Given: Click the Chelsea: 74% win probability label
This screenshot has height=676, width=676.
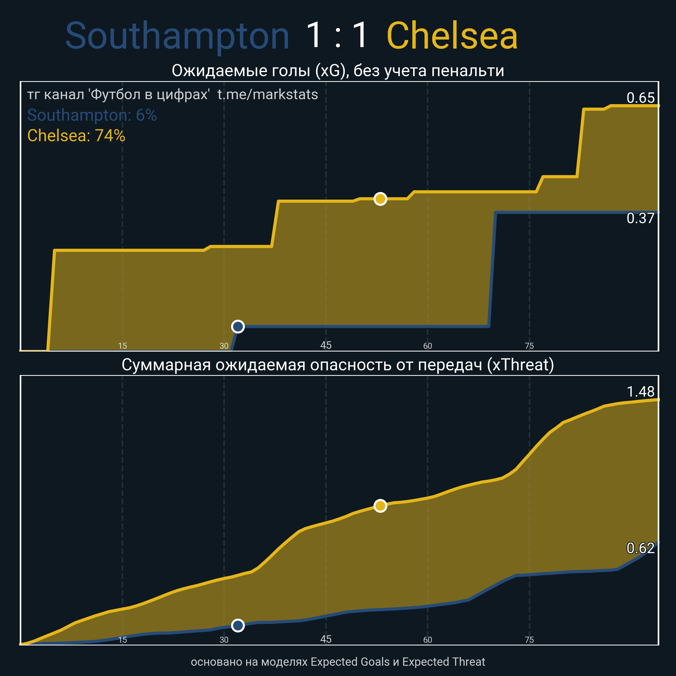Looking at the screenshot, I should (76, 136).
